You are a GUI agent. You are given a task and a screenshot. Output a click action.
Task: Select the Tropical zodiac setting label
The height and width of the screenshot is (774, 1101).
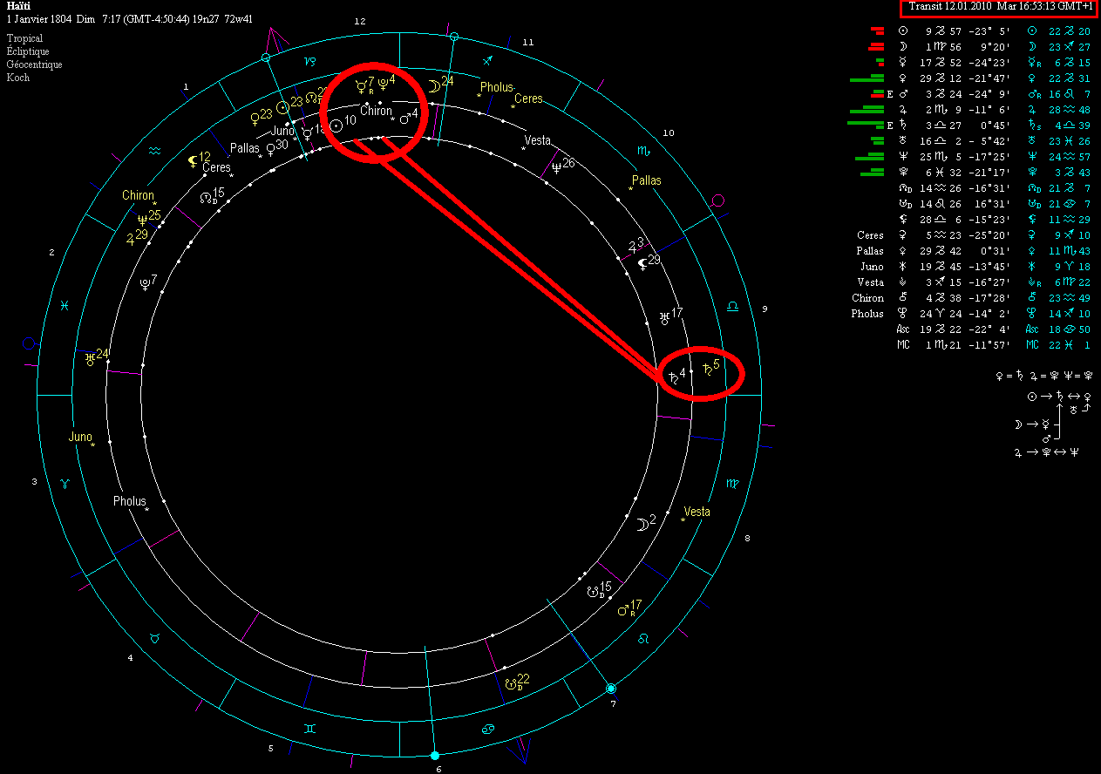coord(25,39)
